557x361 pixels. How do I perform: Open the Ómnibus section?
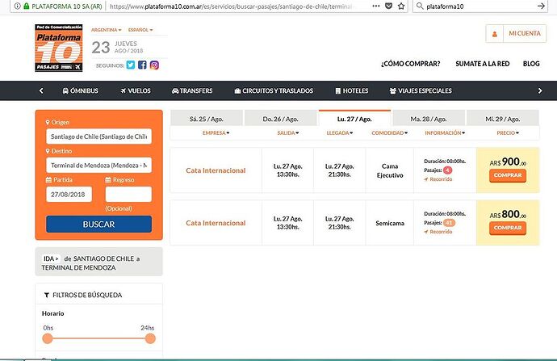80,91
